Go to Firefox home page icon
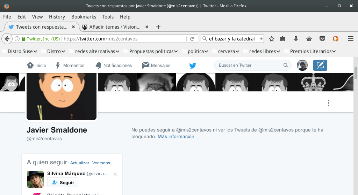This screenshot has width=358, height=195. 309,39
